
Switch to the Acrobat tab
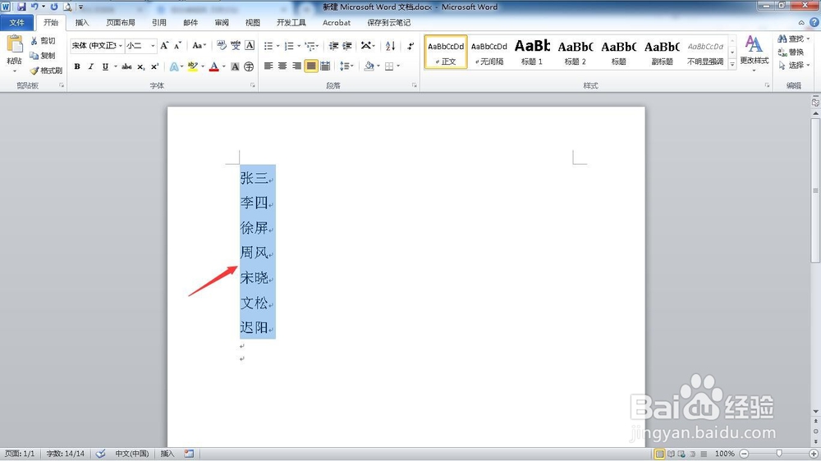pos(337,22)
